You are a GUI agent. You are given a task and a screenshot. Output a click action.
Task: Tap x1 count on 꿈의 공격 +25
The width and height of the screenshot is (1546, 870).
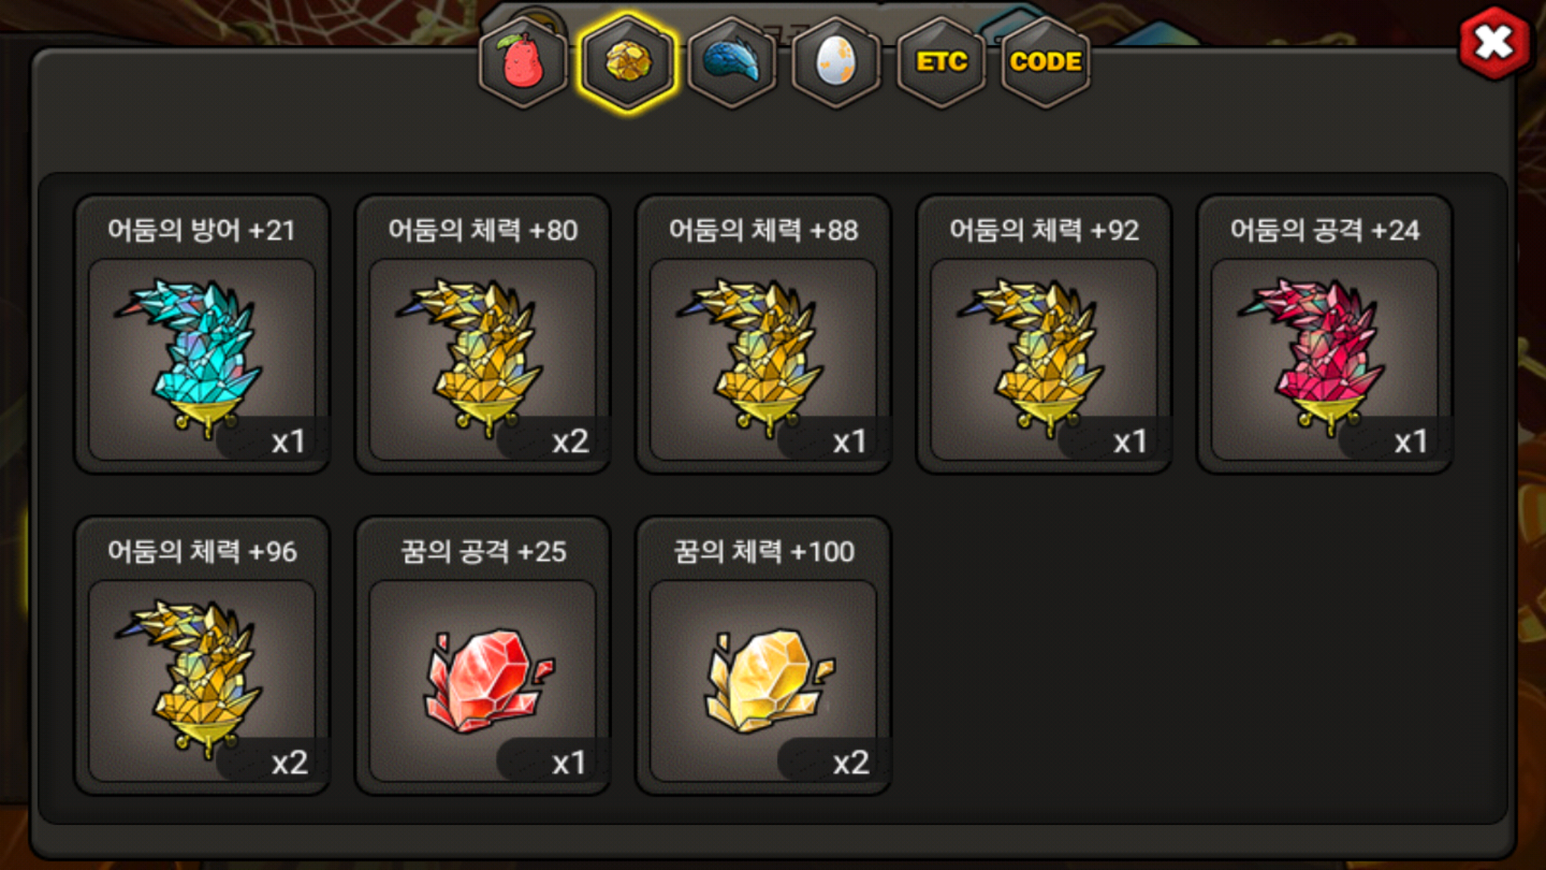click(568, 763)
